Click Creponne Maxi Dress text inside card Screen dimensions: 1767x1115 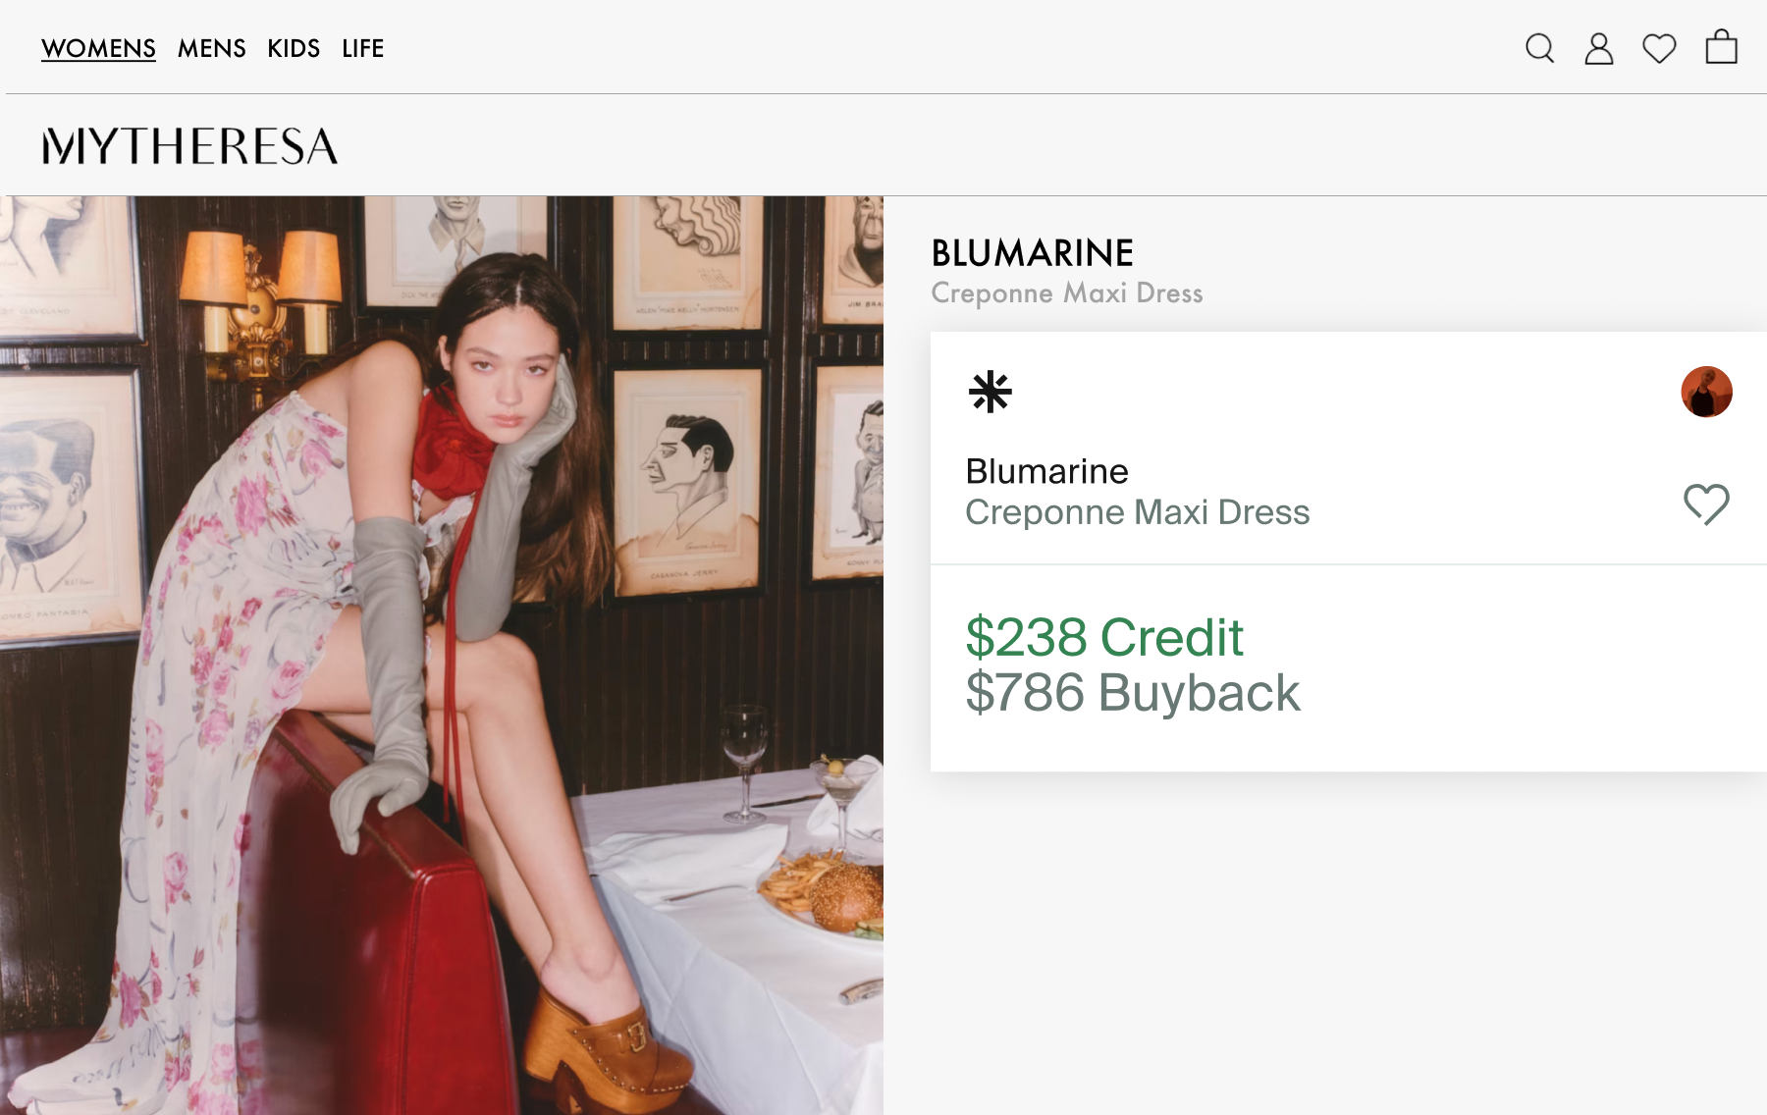pyautogui.click(x=1137, y=512)
